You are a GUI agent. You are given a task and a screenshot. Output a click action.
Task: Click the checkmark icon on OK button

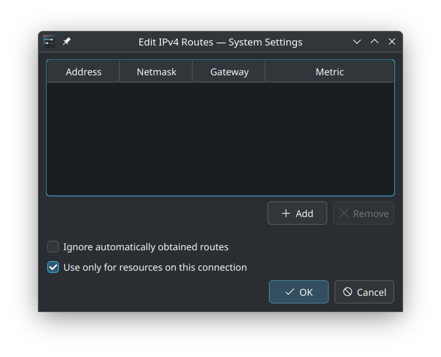pos(289,292)
